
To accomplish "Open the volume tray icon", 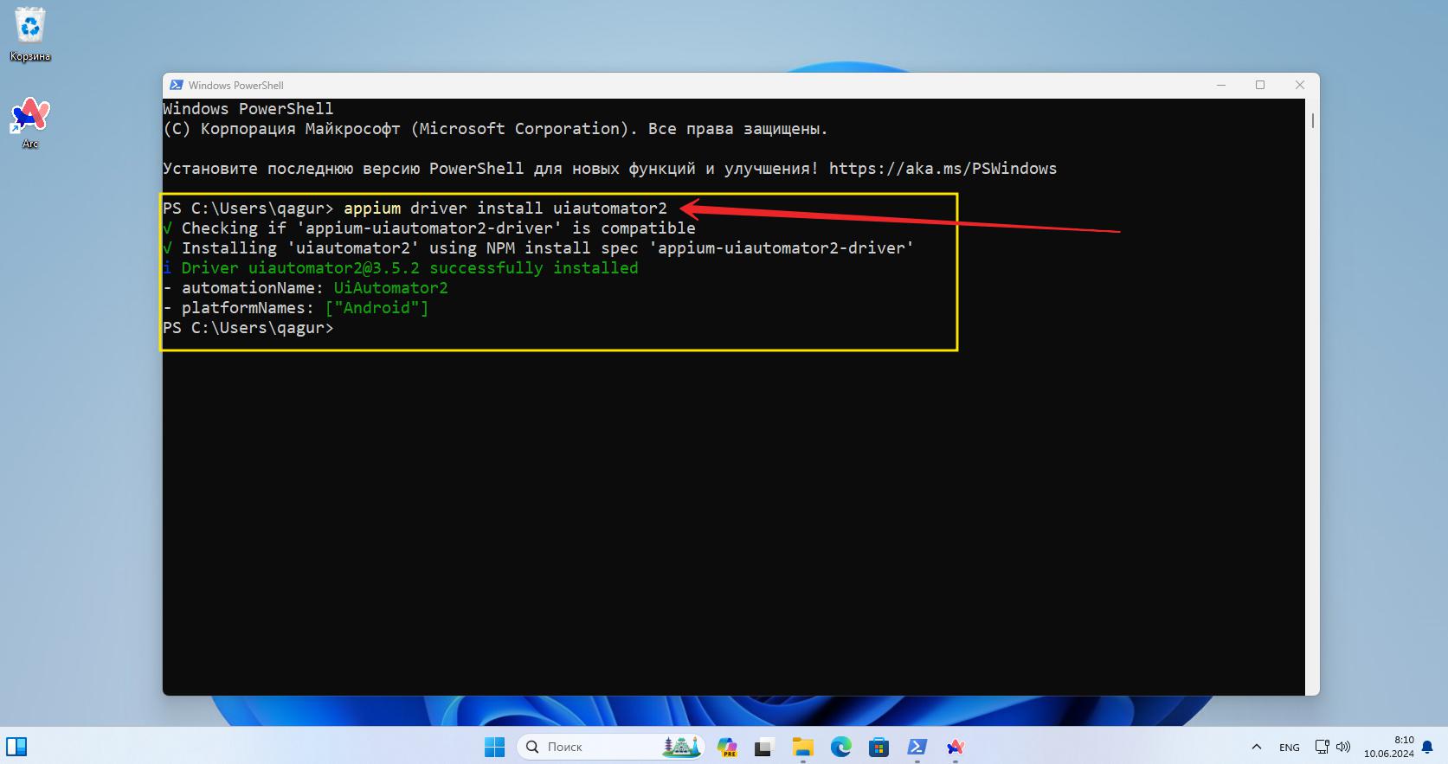I will (x=1343, y=747).
